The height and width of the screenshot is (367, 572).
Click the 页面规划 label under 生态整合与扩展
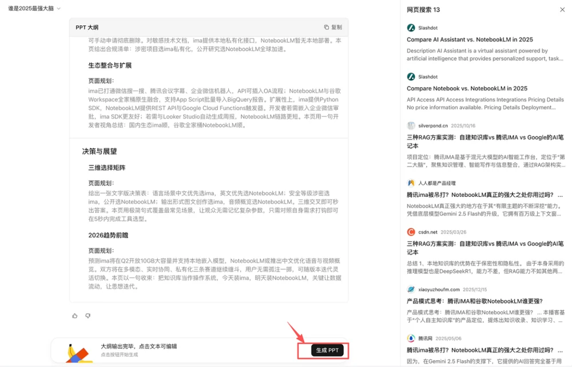click(x=101, y=81)
